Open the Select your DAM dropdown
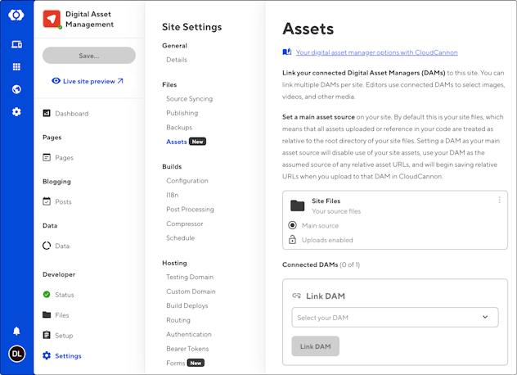The image size is (517, 375). 394,317
